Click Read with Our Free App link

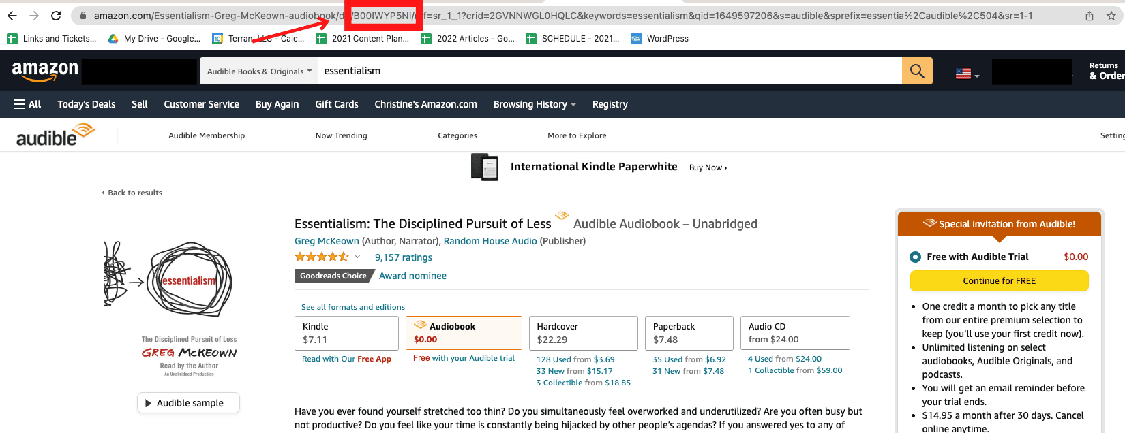(x=346, y=359)
